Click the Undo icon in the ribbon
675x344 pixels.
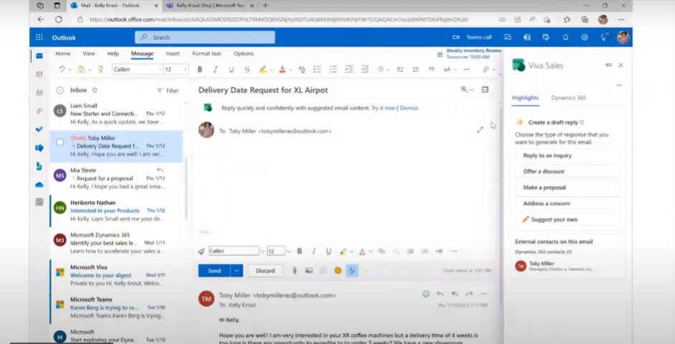tap(62, 69)
